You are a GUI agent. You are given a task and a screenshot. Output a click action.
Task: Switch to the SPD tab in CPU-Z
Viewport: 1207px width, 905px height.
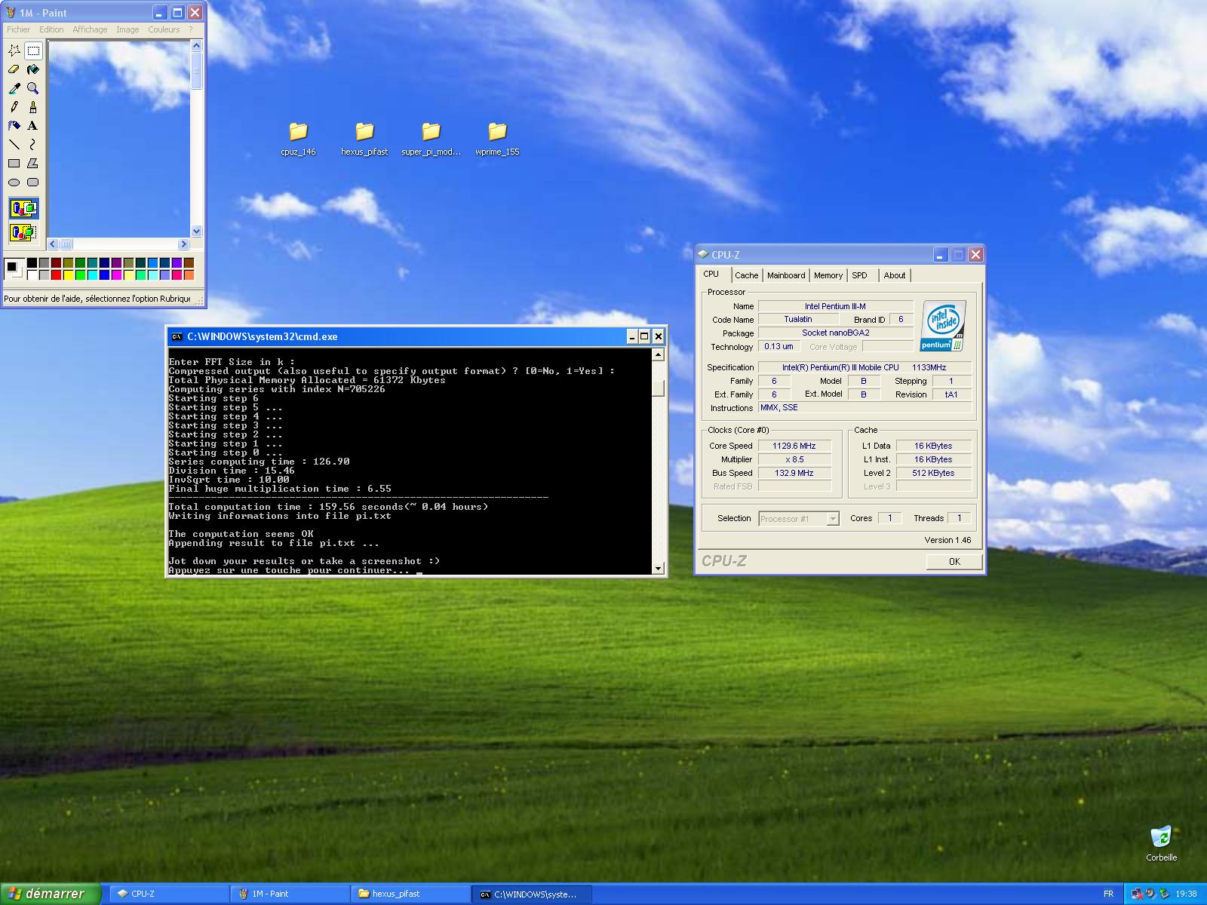[859, 275]
